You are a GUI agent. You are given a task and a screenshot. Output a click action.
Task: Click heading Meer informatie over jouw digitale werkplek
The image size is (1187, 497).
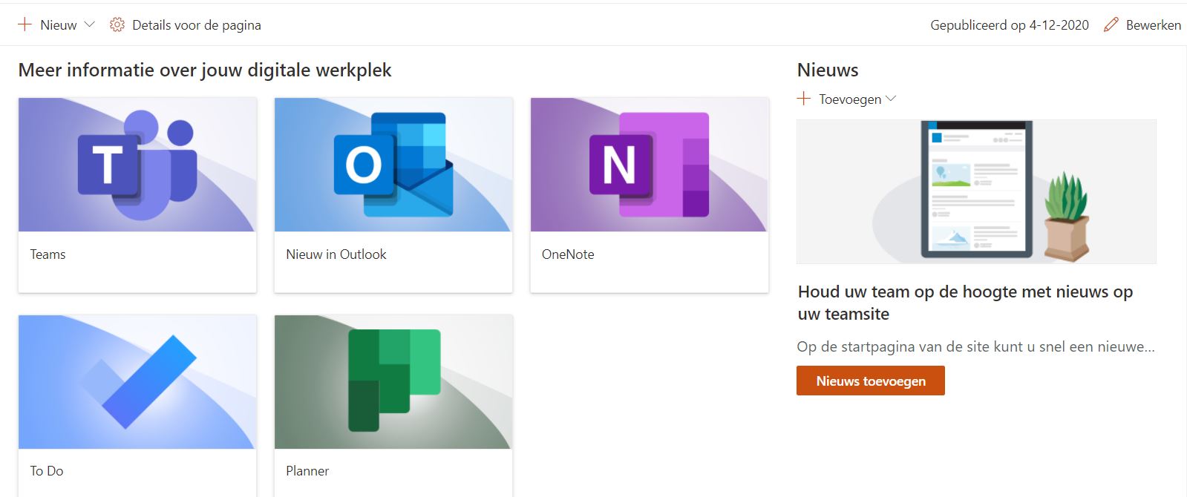click(x=205, y=70)
